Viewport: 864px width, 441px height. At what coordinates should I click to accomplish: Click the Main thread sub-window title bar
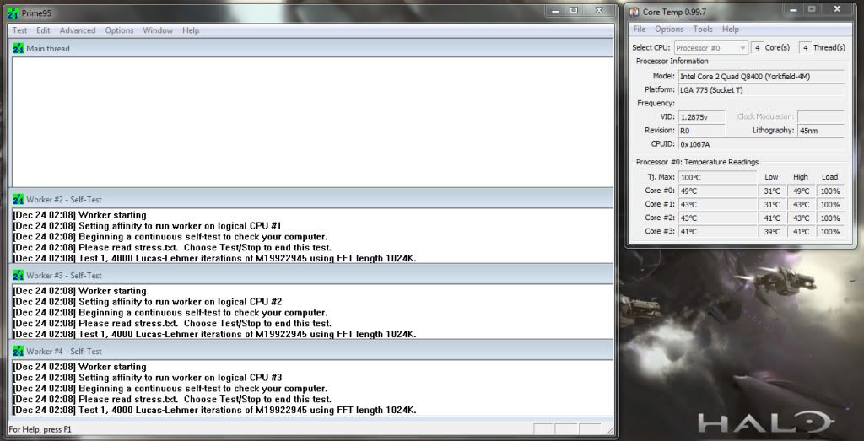coord(312,48)
